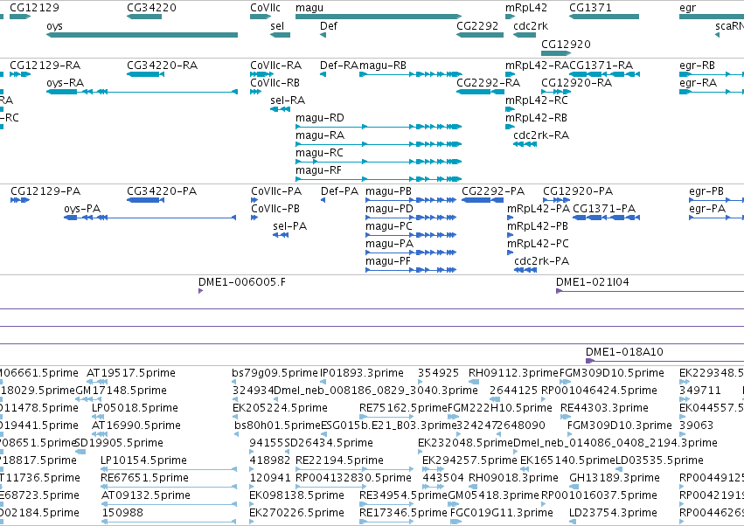Select the CG34220 gene feature
Viewport: 744px width, 526px height.
[144, 17]
